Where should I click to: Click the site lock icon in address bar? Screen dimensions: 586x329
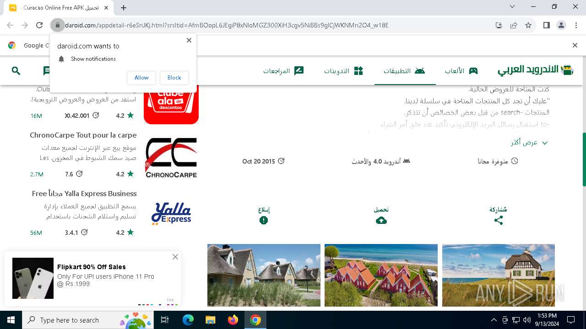point(57,26)
